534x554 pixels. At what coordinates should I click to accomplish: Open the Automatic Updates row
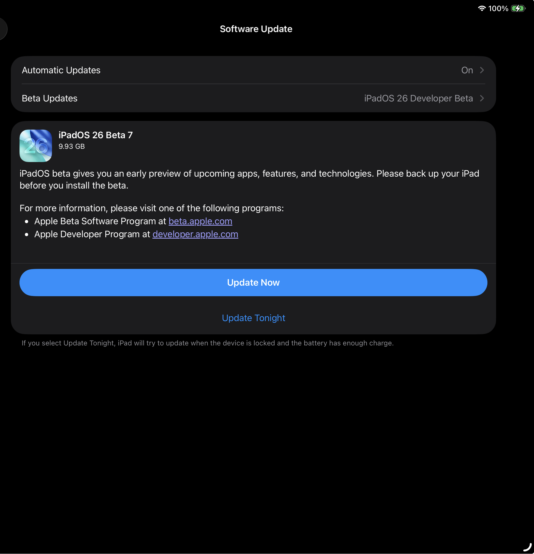click(x=253, y=70)
